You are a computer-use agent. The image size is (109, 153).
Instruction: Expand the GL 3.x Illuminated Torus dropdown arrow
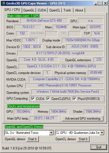[x=51, y=133]
